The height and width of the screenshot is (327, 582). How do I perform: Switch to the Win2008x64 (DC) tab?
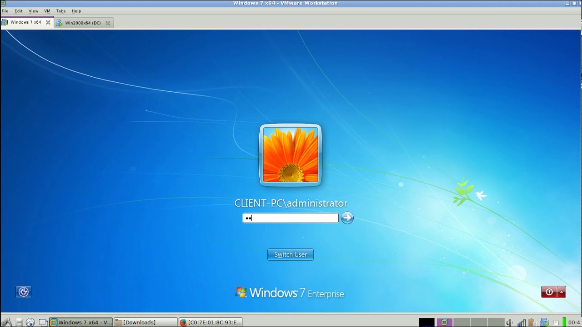pyautogui.click(x=83, y=23)
